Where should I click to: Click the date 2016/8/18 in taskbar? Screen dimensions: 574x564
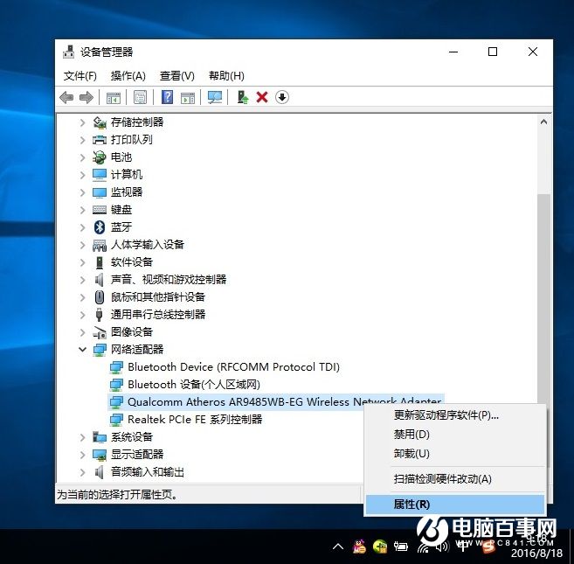pyautogui.click(x=537, y=554)
